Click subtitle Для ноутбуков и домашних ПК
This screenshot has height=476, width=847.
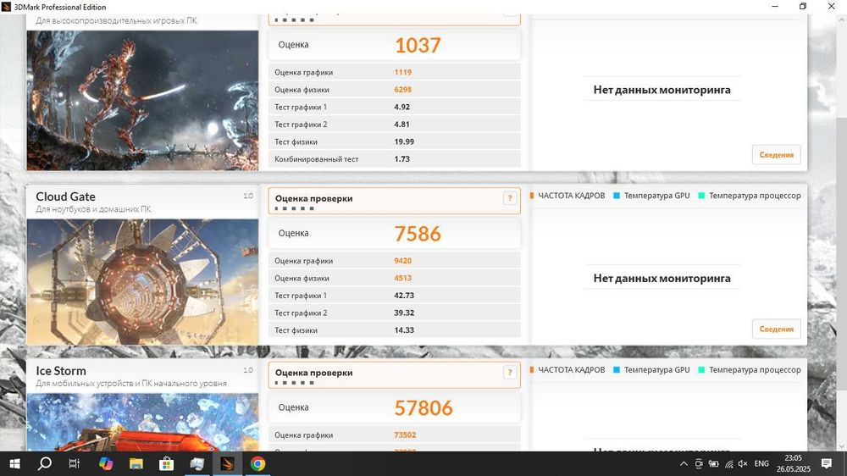(x=93, y=209)
